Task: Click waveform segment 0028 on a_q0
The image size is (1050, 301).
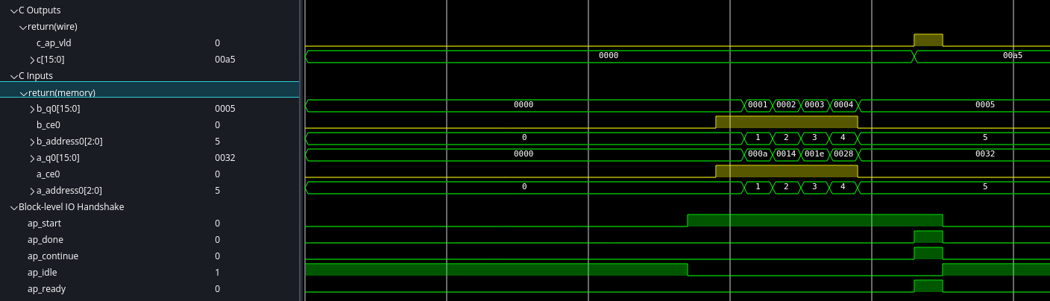Action: pos(843,154)
